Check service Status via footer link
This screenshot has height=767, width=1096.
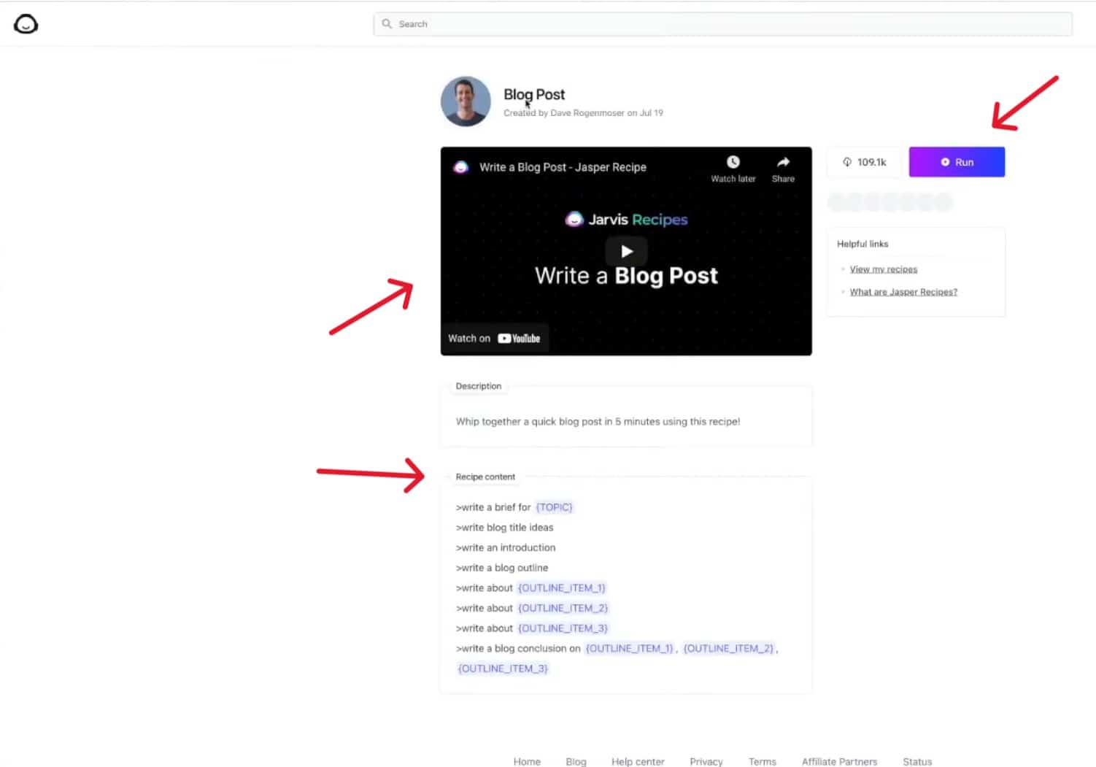click(x=917, y=761)
